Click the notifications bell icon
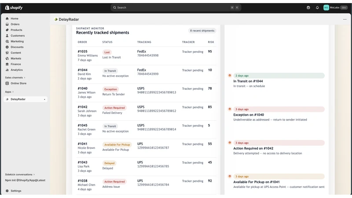The image size is (352, 198). point(317,7)
